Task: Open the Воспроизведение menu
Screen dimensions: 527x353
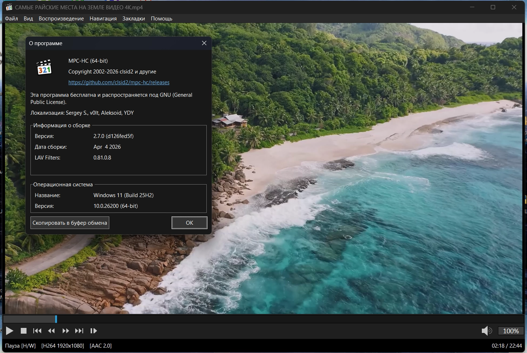Action: (x=61, y=19)
